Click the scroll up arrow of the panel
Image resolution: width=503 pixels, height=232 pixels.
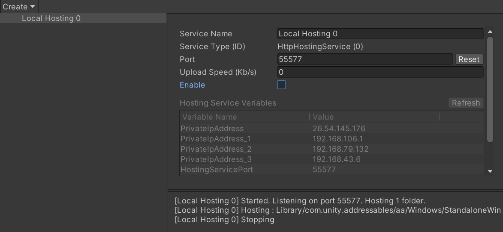click(x=490, y=32)
